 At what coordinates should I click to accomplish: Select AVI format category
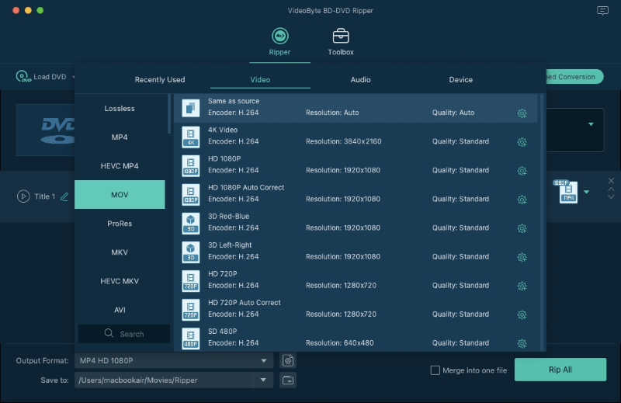120,310
